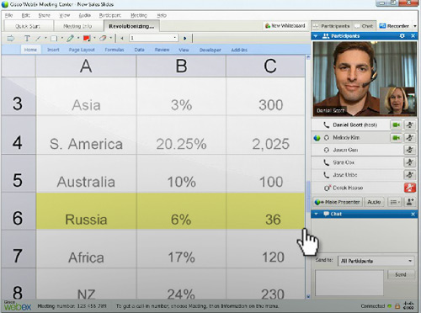
Task: Select the green Highlighter pen tool
Action: [x=70, y=38]
